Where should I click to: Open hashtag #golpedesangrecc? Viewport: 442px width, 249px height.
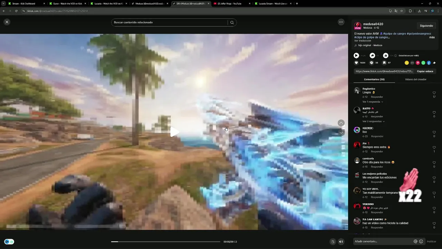419,34
